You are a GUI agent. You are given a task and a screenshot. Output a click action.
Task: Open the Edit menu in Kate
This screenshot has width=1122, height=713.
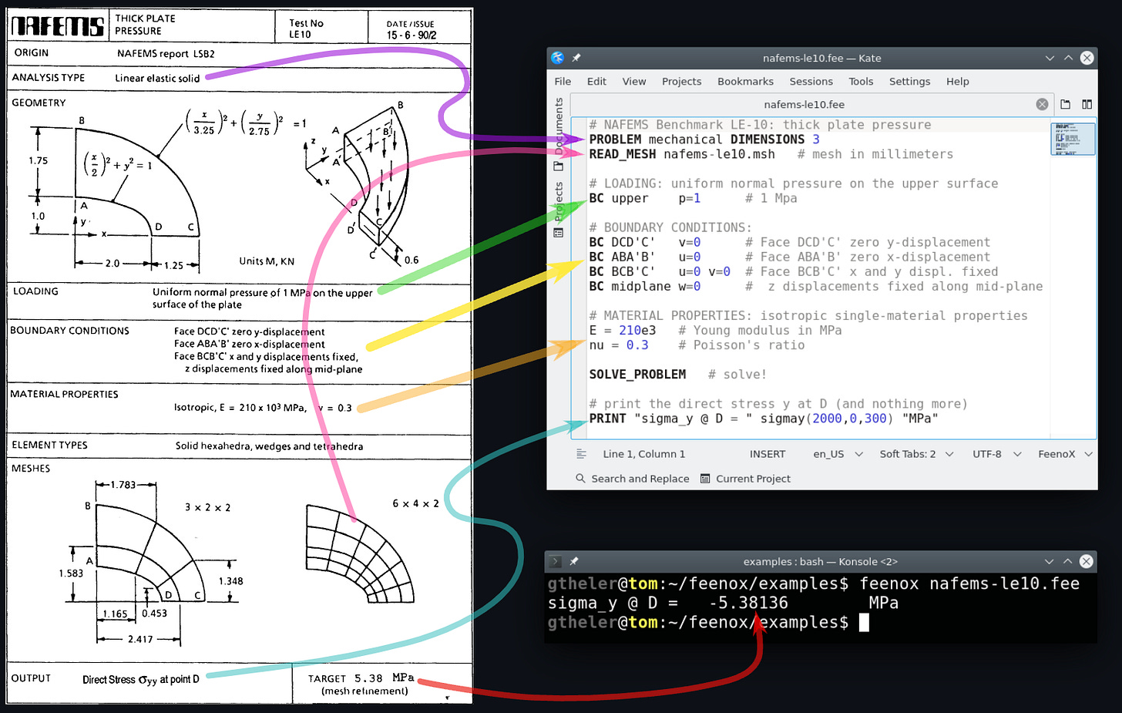596,82
